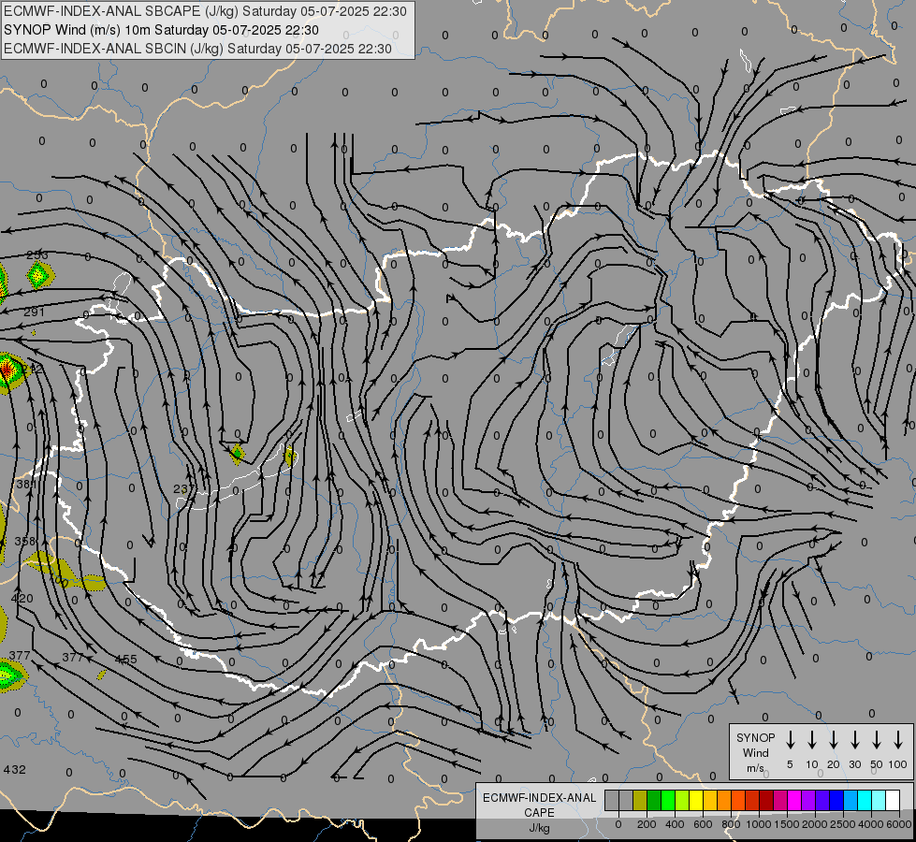This screenshot has height=842, width=916.
Task: Click the 200 tick label in CAPE legend
Action: point(647,824)
